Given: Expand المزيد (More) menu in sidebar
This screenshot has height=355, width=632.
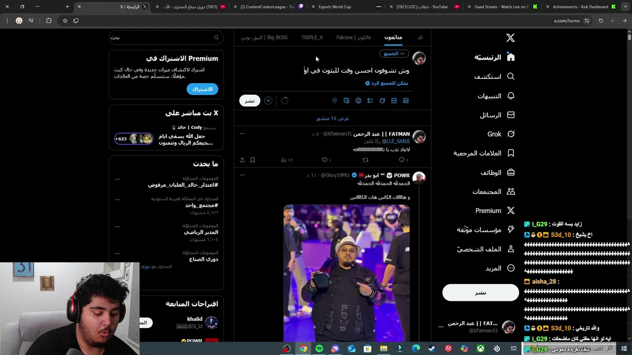Looking at the screenshot, I should pos(500,268).
